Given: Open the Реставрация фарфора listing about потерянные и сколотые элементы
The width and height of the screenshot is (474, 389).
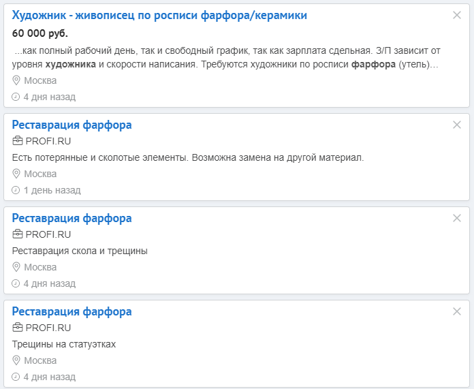Looking at the screenshot, I should (x=72, y=125).
